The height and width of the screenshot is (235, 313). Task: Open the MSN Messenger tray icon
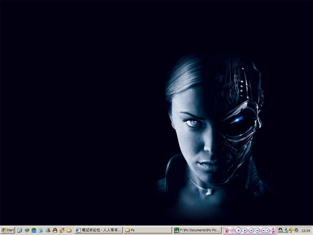286,230
